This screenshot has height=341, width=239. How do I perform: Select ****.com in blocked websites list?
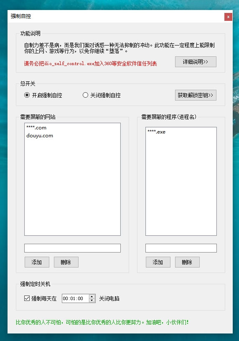[36, 128]
